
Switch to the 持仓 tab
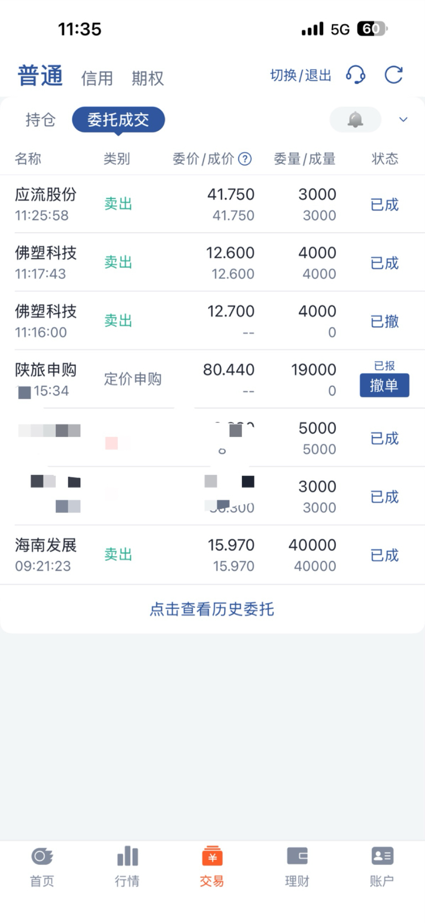[41, 120]
